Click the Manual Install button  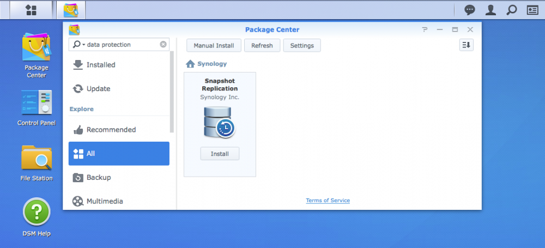pos(214,46)
